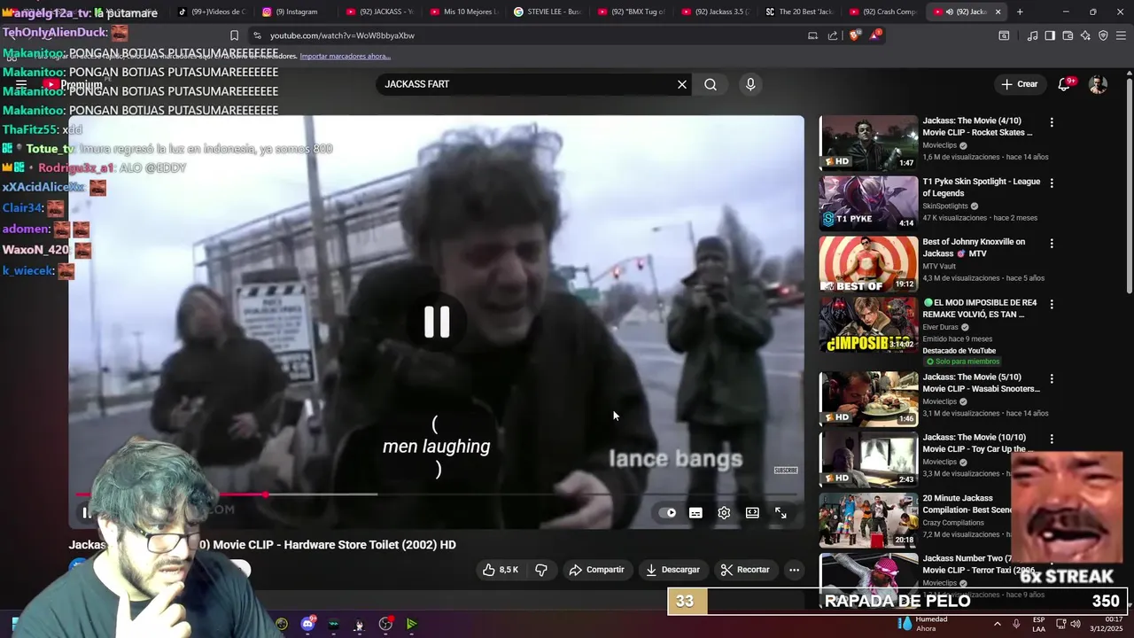Dislike the video with thumbs down
This screenshot has height=638, width=1134.
pyautogui.click(x=541, y=570)
